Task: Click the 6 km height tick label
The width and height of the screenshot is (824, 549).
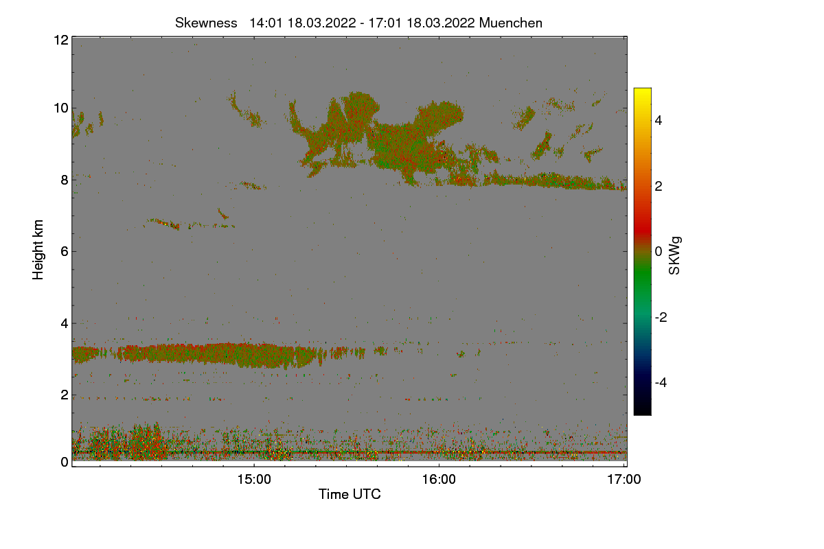Action: (65, 251)
